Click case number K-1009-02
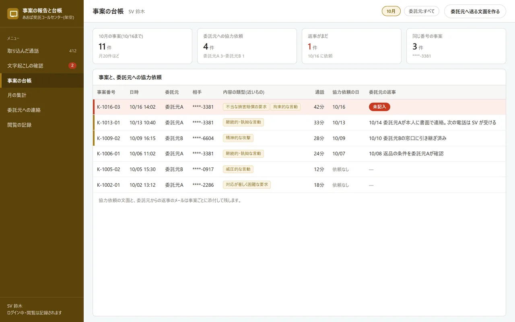The height and width of the screenshot is (322, 515). coord(109,138)
